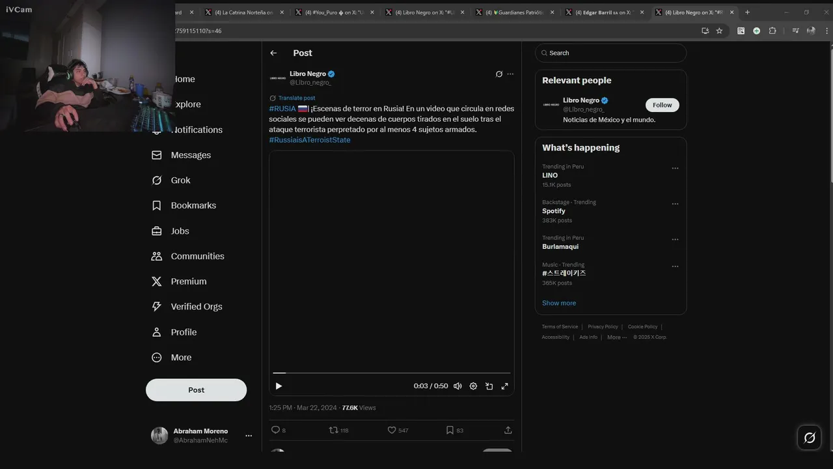This screenshot has height=469, width=833.
Task: Open video playback settings gear
Action: coord(473,386)
